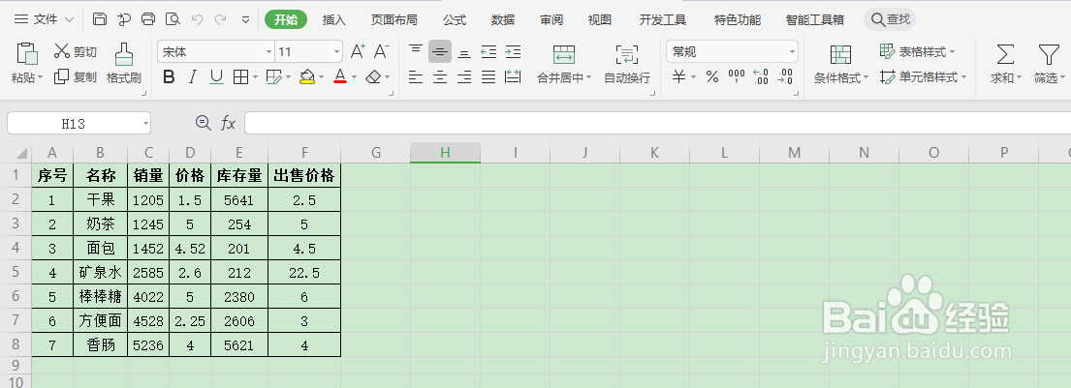Decrease decimal places icon
The height and width of the screenshot is (388, 1071).
coord(785,77)
